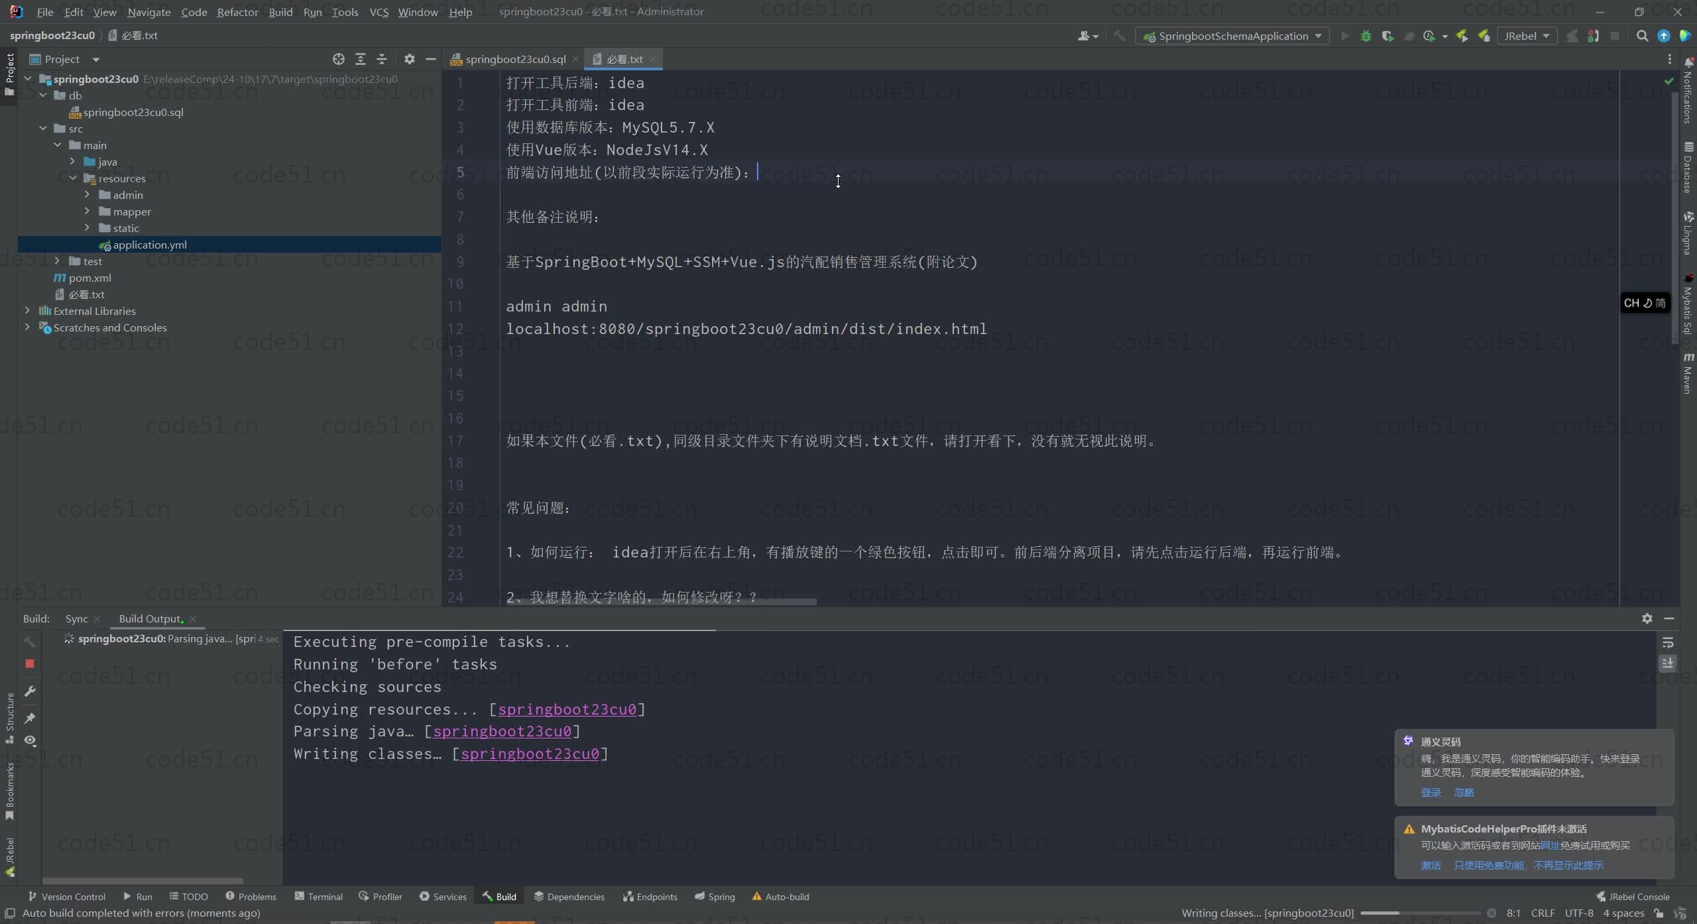Run with Coverage shield icon
This screenshot has height=924, width=1697.
click(1387, 36)
